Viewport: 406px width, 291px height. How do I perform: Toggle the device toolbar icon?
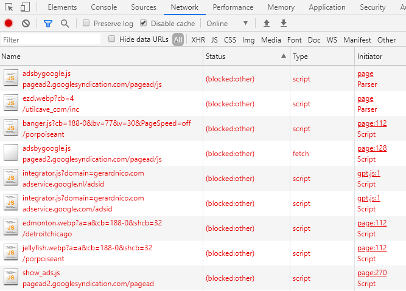click(25, 7)
